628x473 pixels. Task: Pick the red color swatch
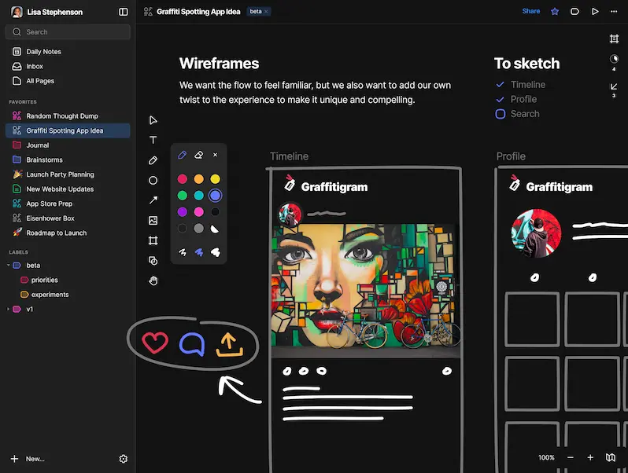[183, 178]
